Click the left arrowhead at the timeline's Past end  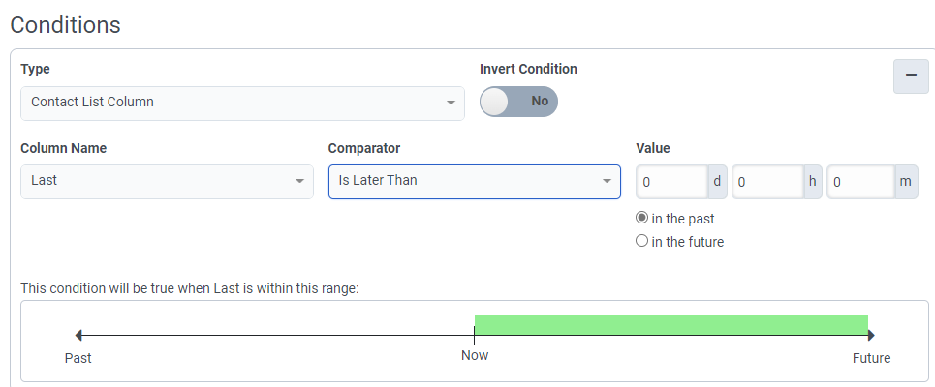pos(78,336)
